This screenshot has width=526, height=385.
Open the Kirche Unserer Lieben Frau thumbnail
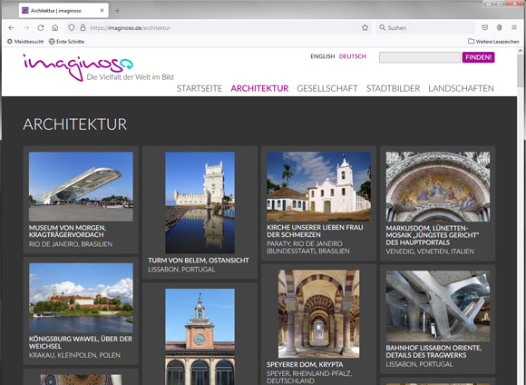pyautogui.click(x=318, y=186)
